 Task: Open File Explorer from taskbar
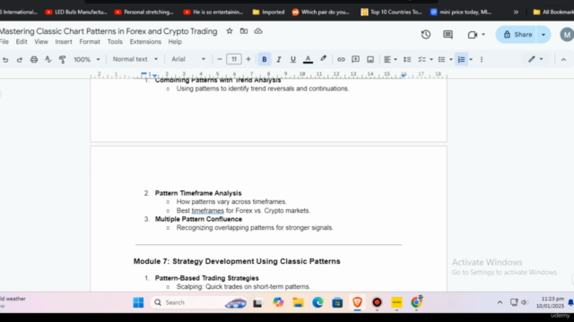click(x=298, y=302)
